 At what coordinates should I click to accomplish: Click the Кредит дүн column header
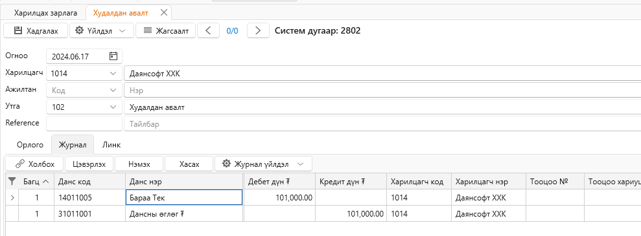point(351,181)
